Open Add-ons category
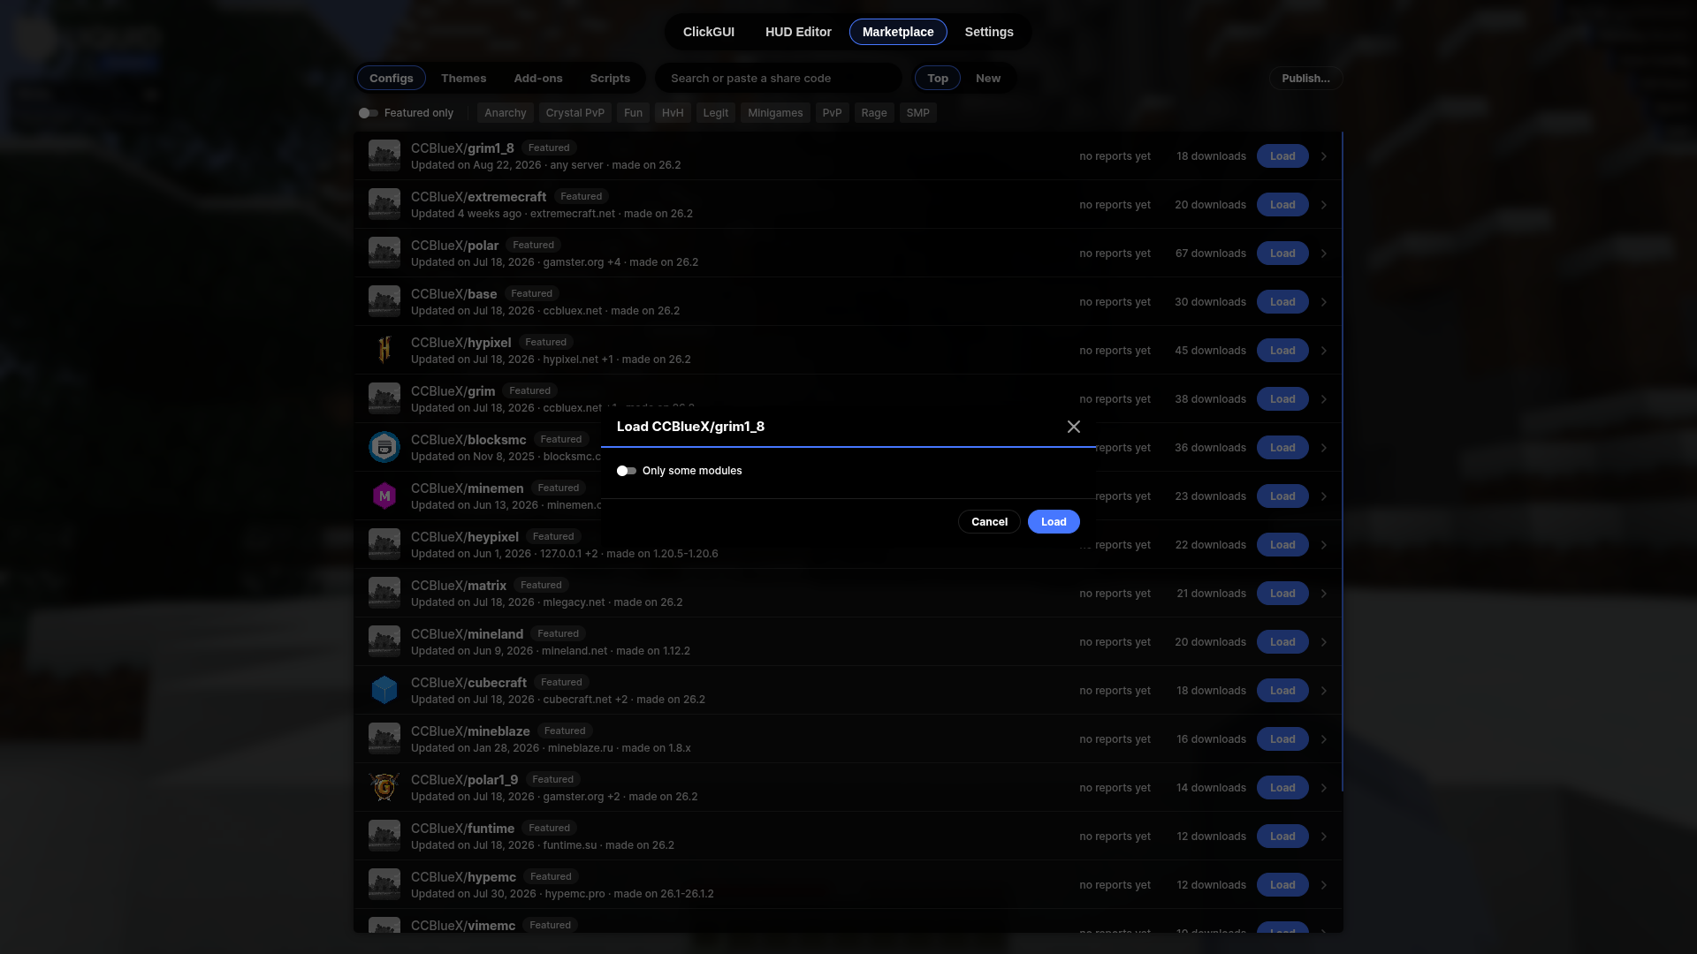Screen dimensions: 1697x954 (x=538, y=79)
